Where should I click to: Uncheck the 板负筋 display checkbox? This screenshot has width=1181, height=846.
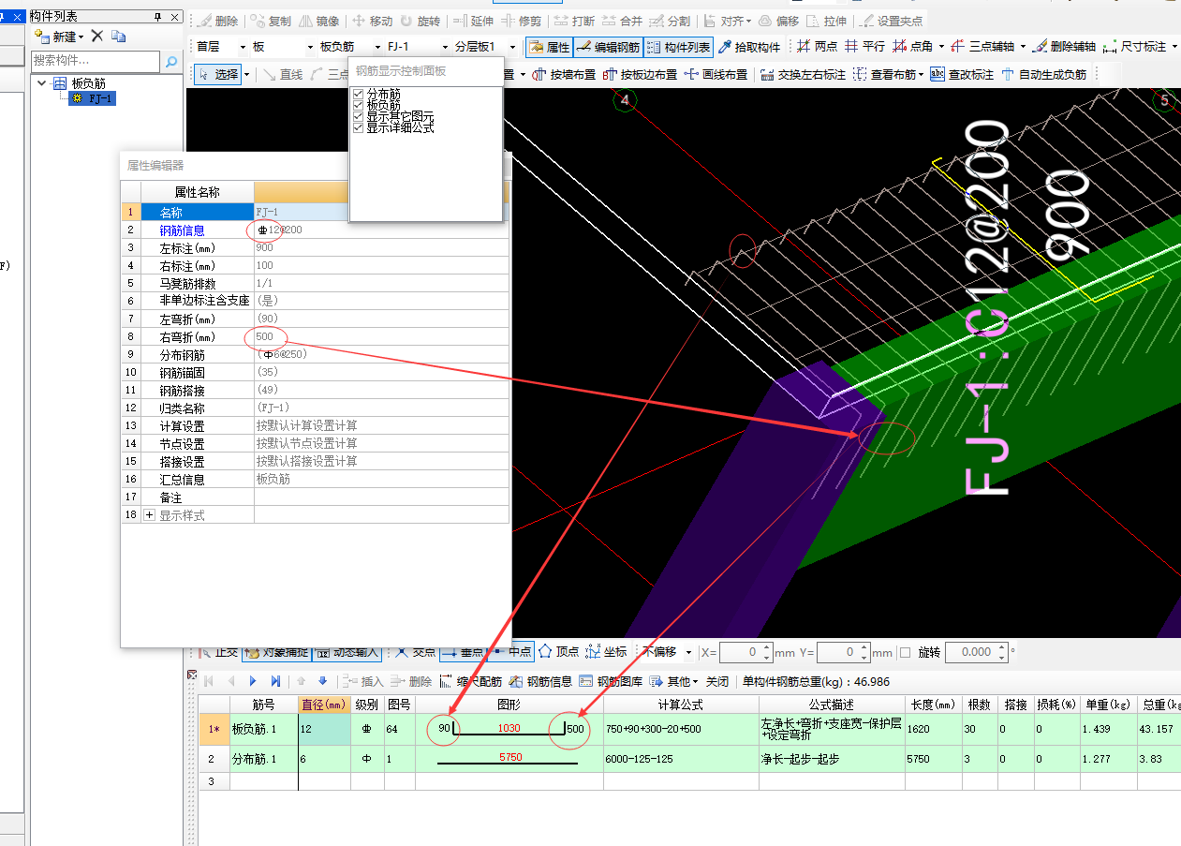tap(359, 106)
